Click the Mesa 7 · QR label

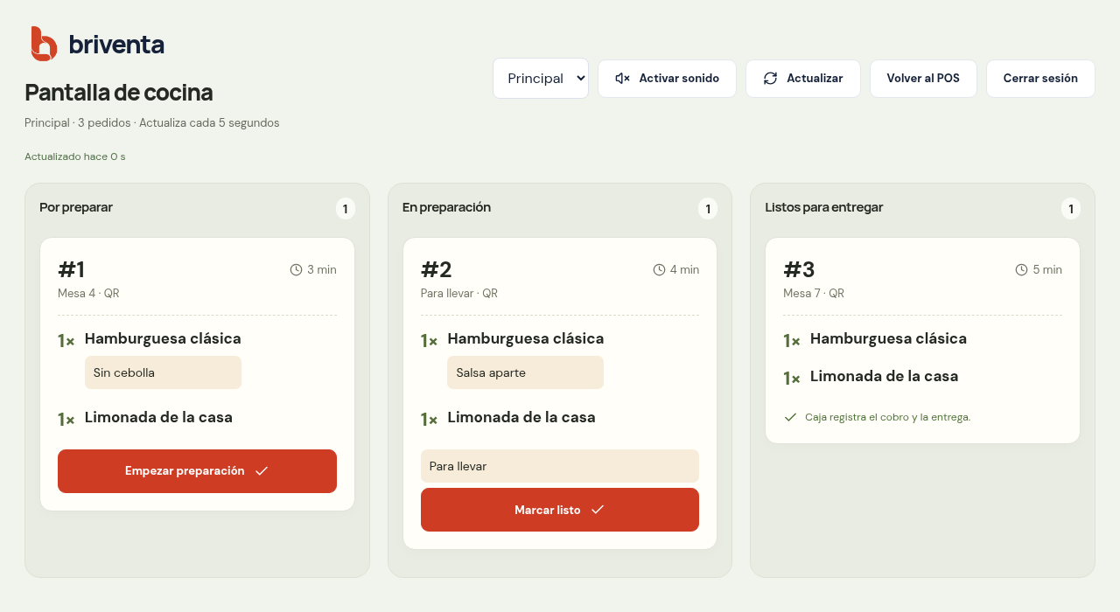(814, 293)
